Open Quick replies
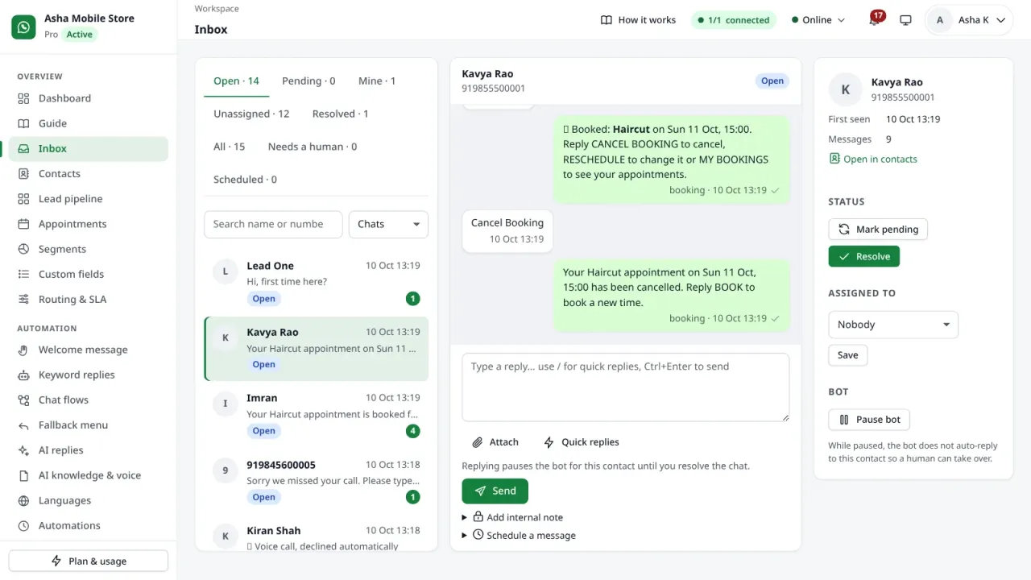This screenshot has height=580, width=1031. [x=582, y=442]
